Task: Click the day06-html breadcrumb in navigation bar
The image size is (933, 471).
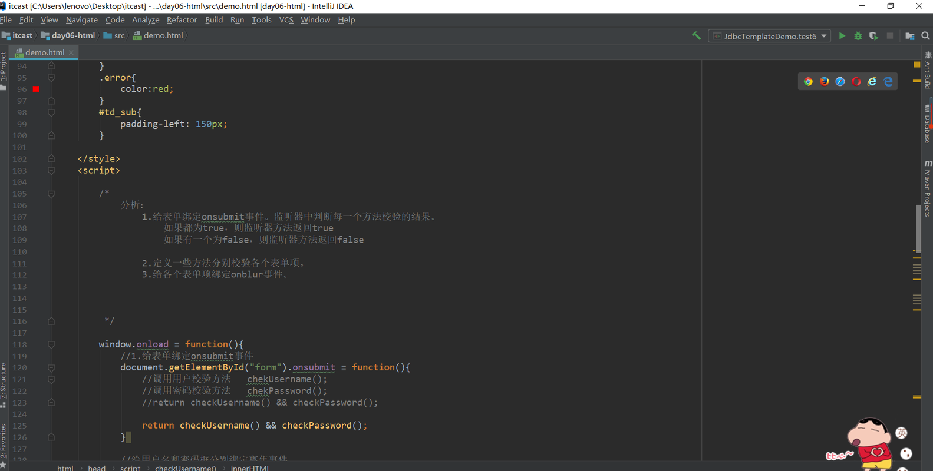Action: (68, 36)
